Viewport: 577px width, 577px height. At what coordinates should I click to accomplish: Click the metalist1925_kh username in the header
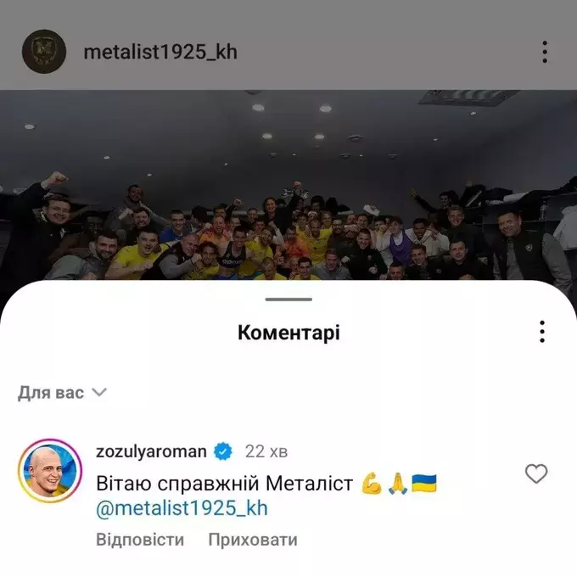pos(160,52)
